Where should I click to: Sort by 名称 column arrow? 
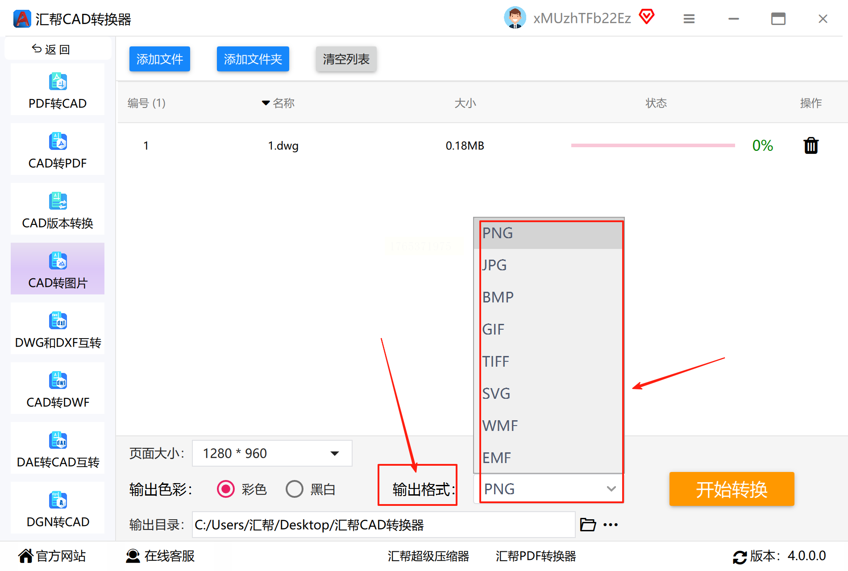tap(266, 103)
